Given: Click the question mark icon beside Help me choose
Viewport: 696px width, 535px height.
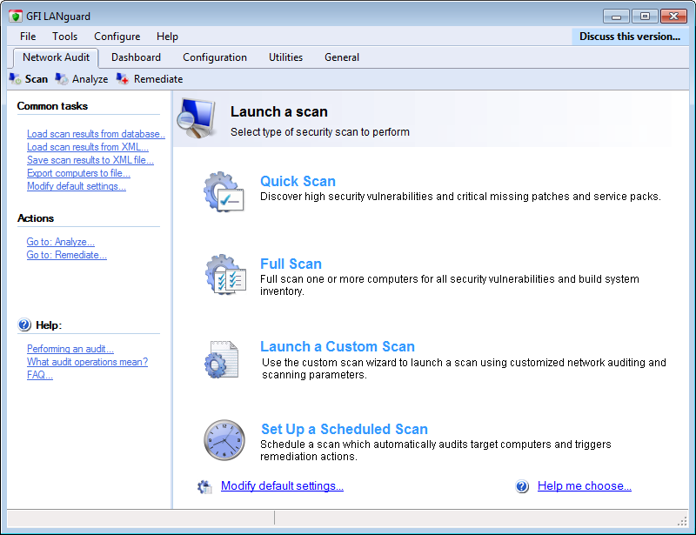Looking at the screenshot, I should (522, 486).
